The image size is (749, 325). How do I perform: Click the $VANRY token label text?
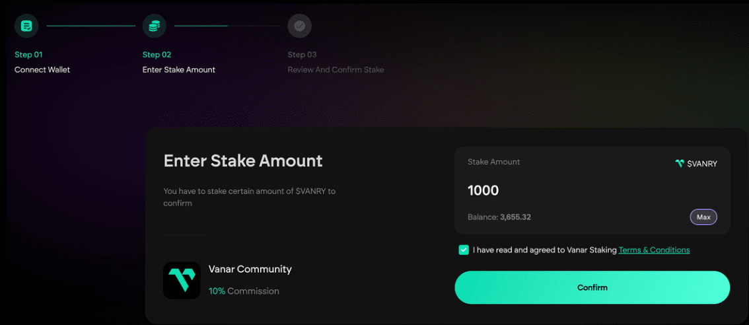(x=702, y=164)
